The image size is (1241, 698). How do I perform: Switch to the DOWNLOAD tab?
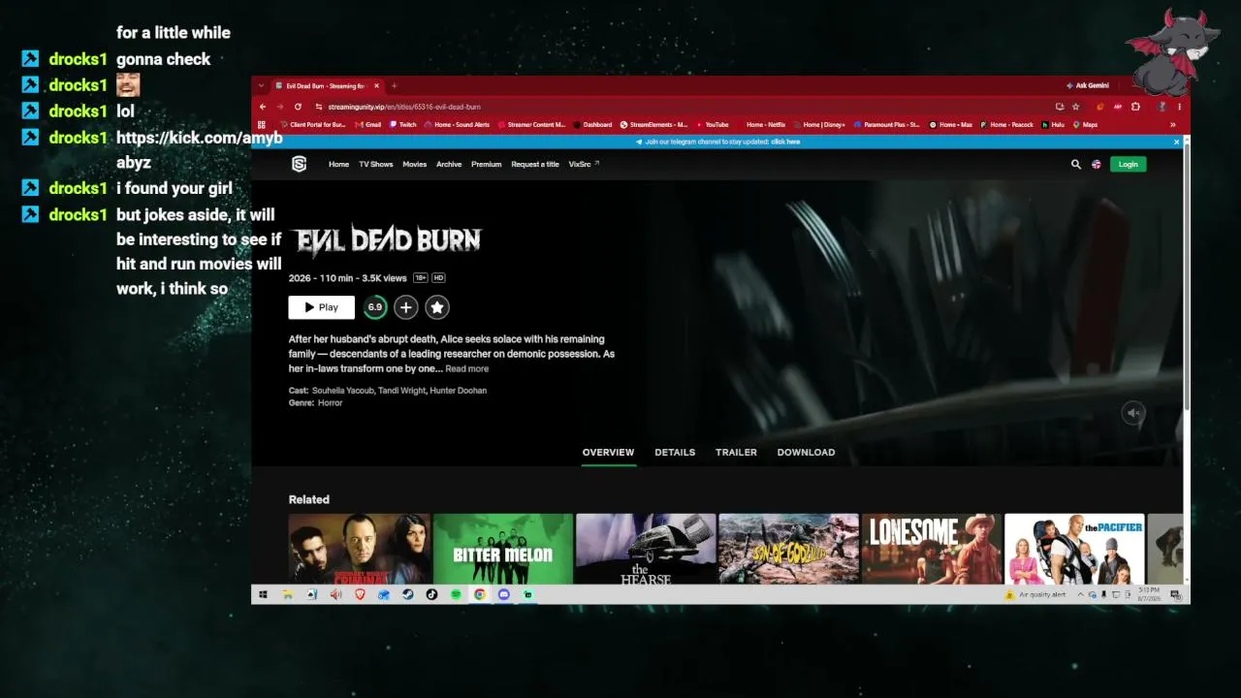[806, 453]
